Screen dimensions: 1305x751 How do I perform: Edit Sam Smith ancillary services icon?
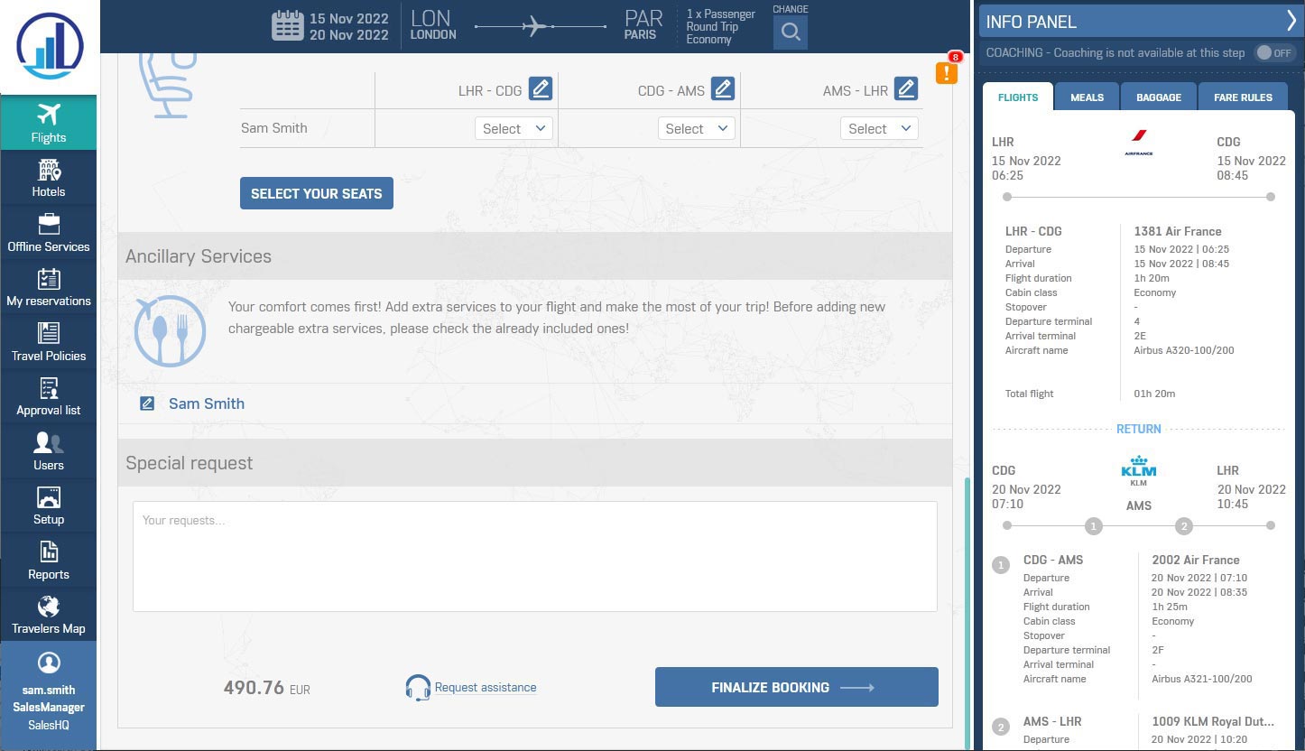[x=147, y=403]
